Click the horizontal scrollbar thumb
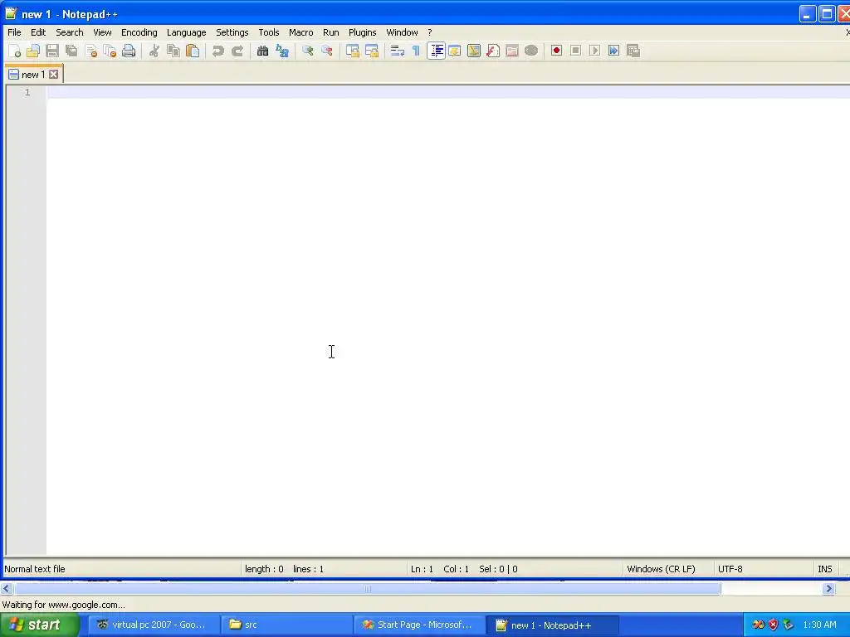 coord(368,589)
